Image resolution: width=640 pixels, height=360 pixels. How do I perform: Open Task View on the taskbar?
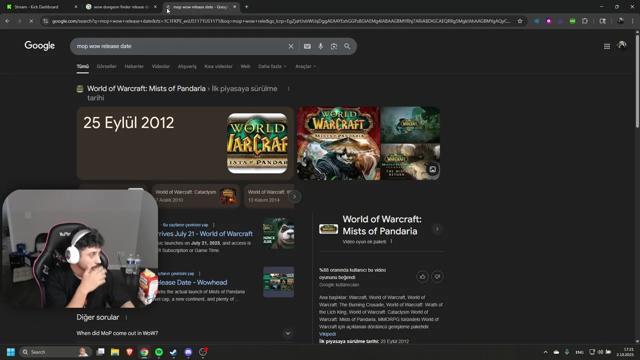click(100, 352)
